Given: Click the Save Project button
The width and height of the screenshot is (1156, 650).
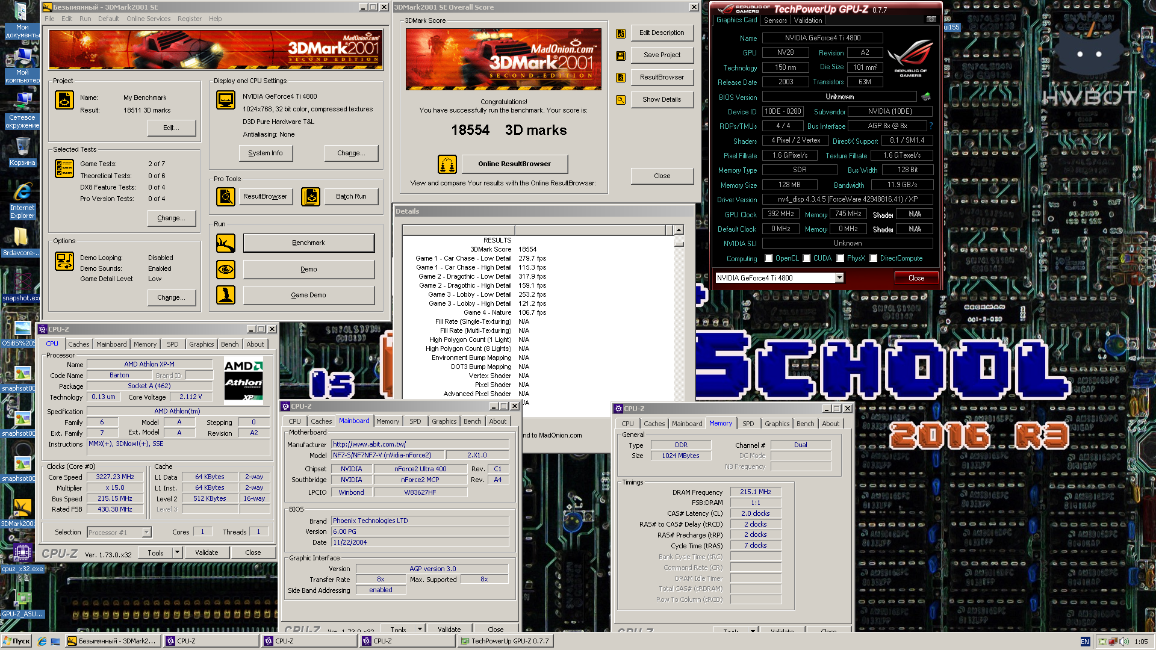Looking at the screenshot, I should tap(662, 55).
